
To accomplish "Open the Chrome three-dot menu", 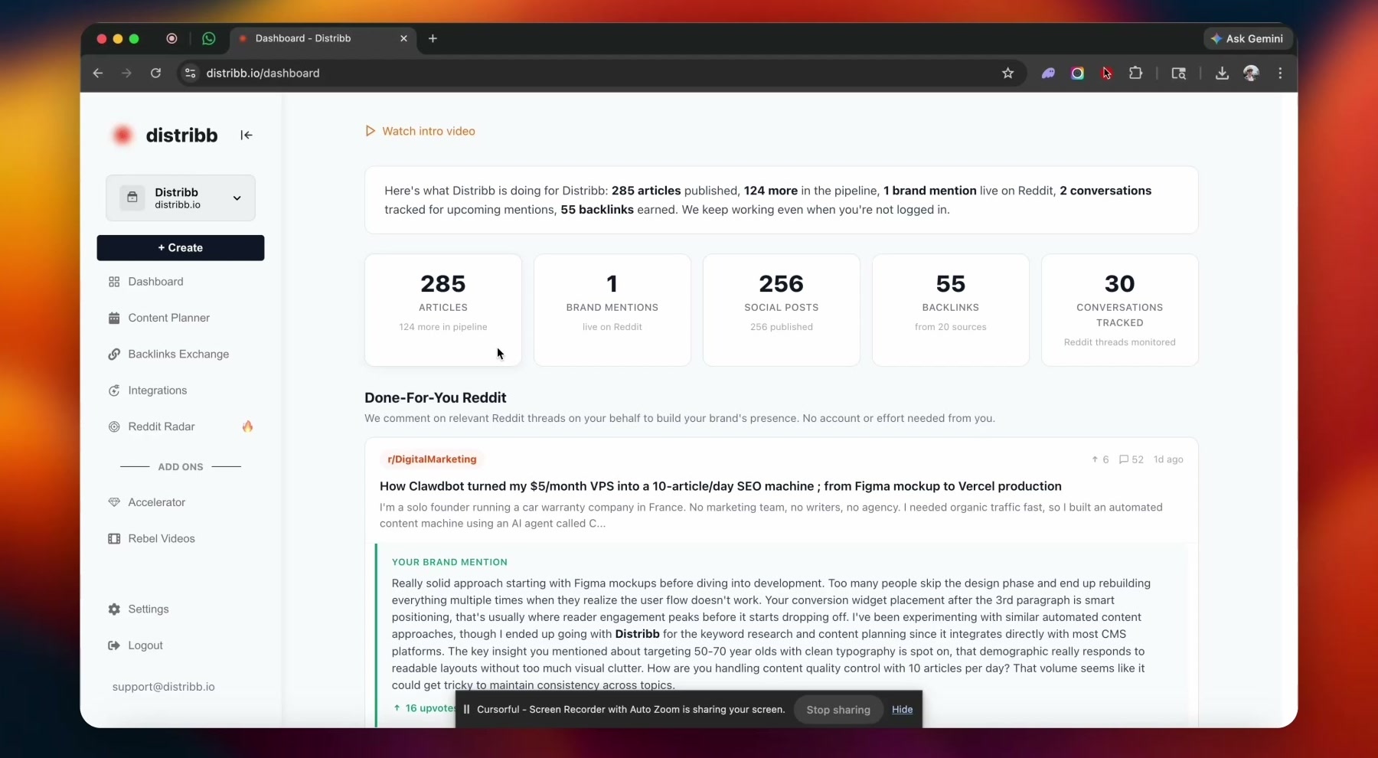I will 1280,74.
